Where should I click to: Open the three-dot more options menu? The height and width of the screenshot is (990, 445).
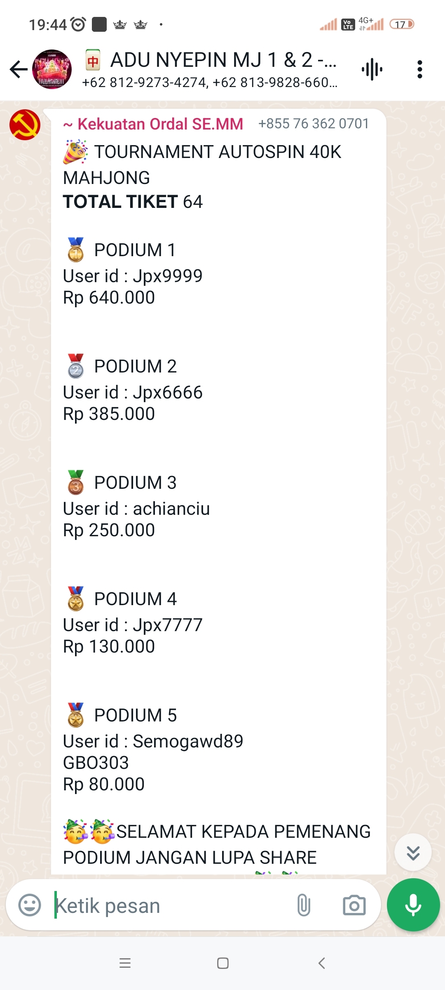419,69
